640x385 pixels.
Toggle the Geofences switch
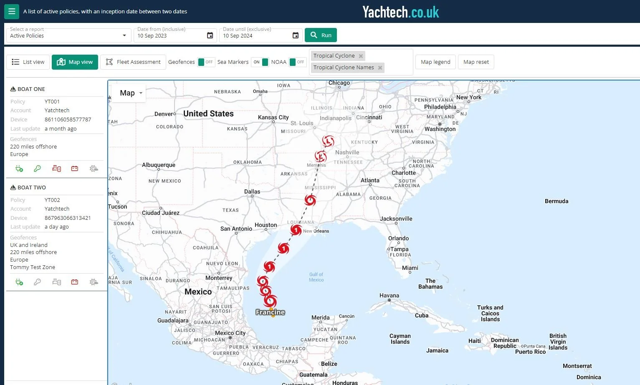(206, 62)
